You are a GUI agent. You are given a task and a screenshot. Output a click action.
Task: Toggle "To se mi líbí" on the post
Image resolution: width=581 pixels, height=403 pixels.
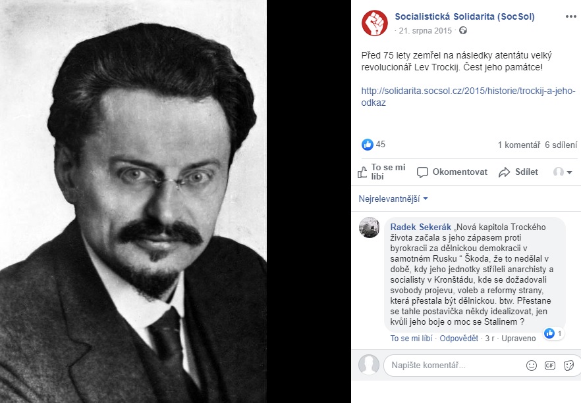(x=382, y=172)
